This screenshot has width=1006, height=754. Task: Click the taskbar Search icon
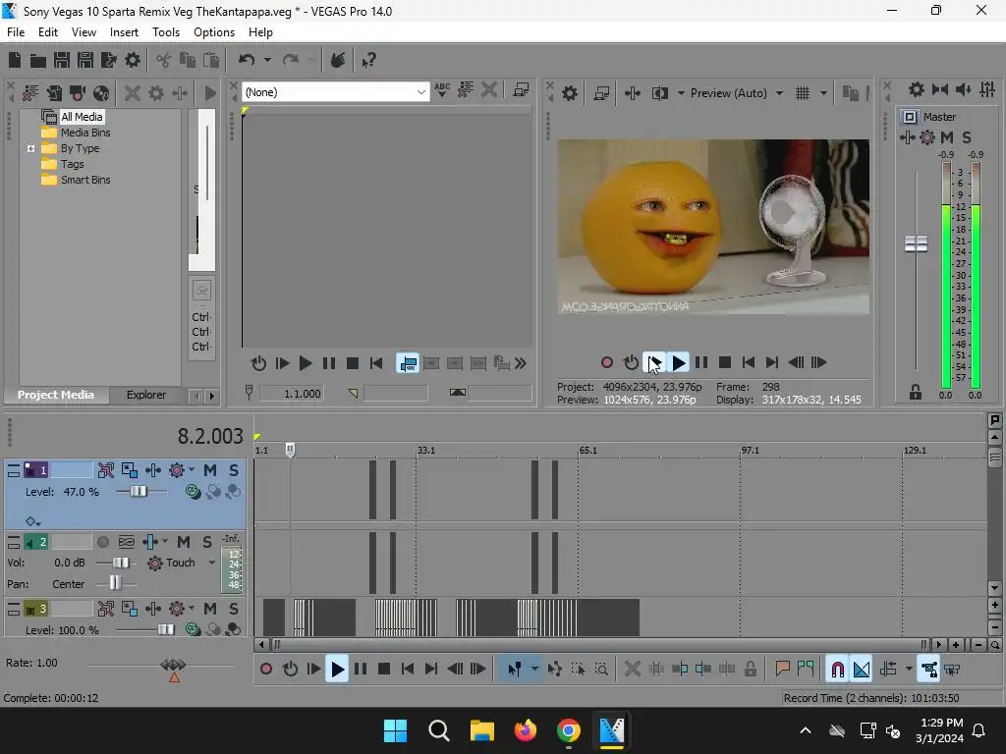[x=439, y=730]
